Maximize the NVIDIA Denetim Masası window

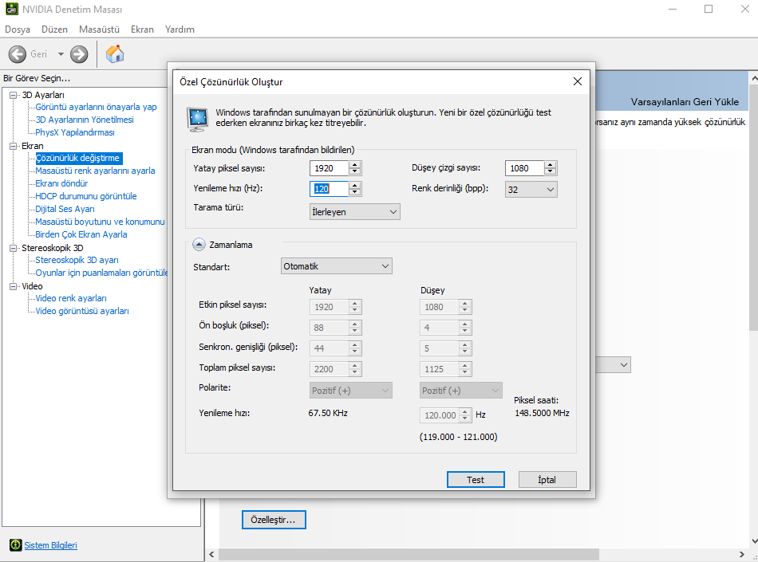tap(709, 9)
